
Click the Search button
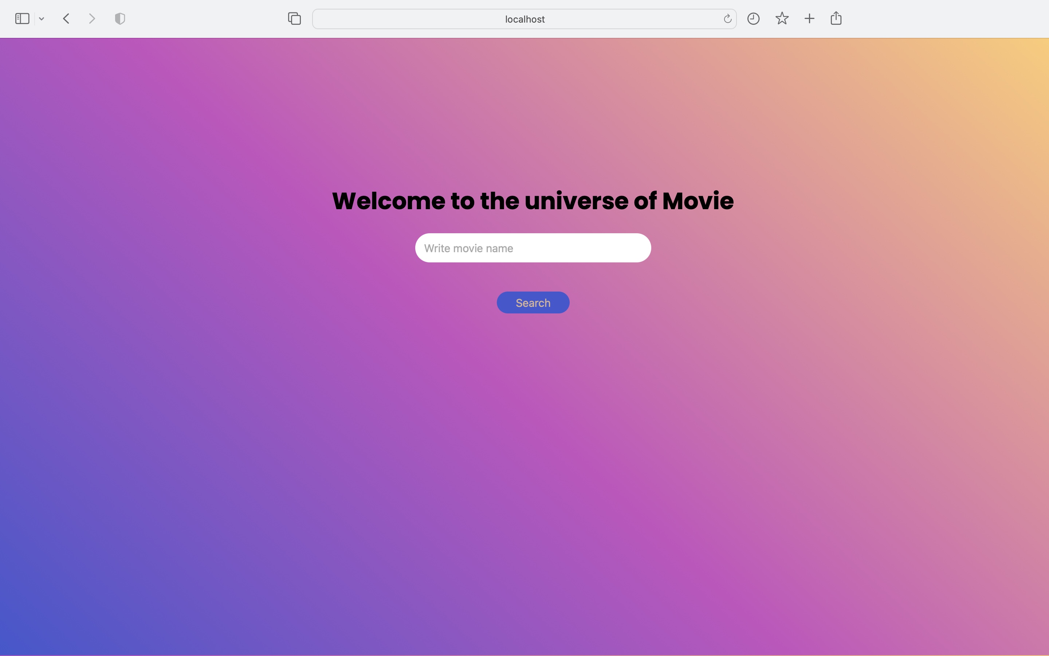click(533, 302)
